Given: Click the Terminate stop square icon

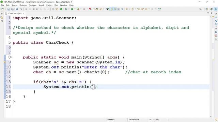Looking at the screenshot, I should pyautogui.click(x=33, y=9).
